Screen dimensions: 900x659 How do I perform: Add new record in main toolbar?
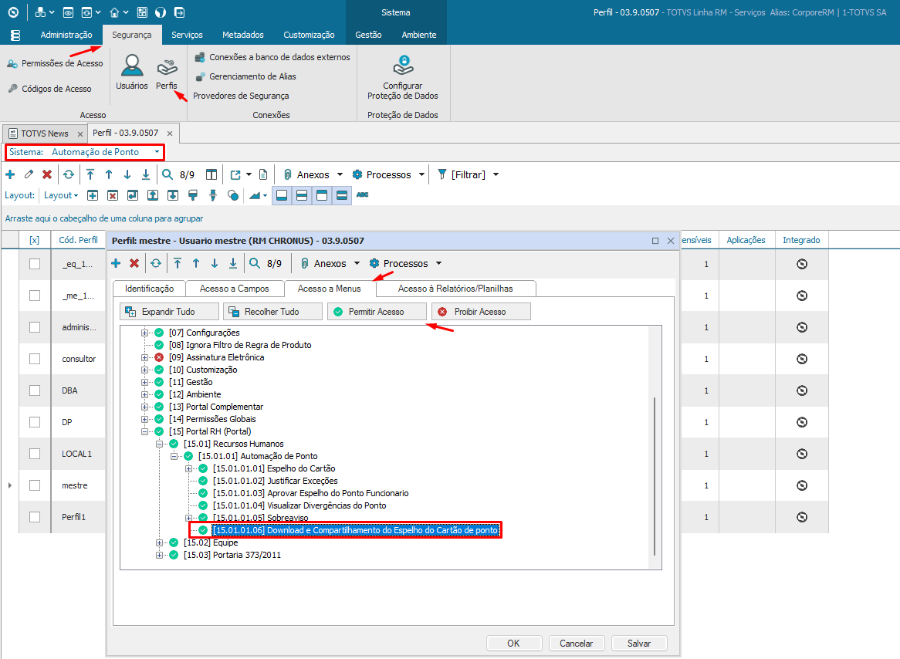(10, 174)
